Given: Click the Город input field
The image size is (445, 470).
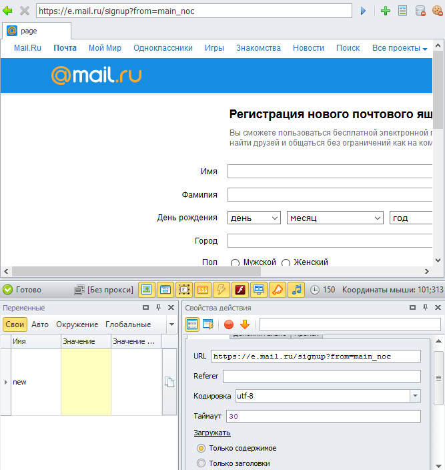Looking at the screenshot, I should pyautogui.click(x=330, y=241).
